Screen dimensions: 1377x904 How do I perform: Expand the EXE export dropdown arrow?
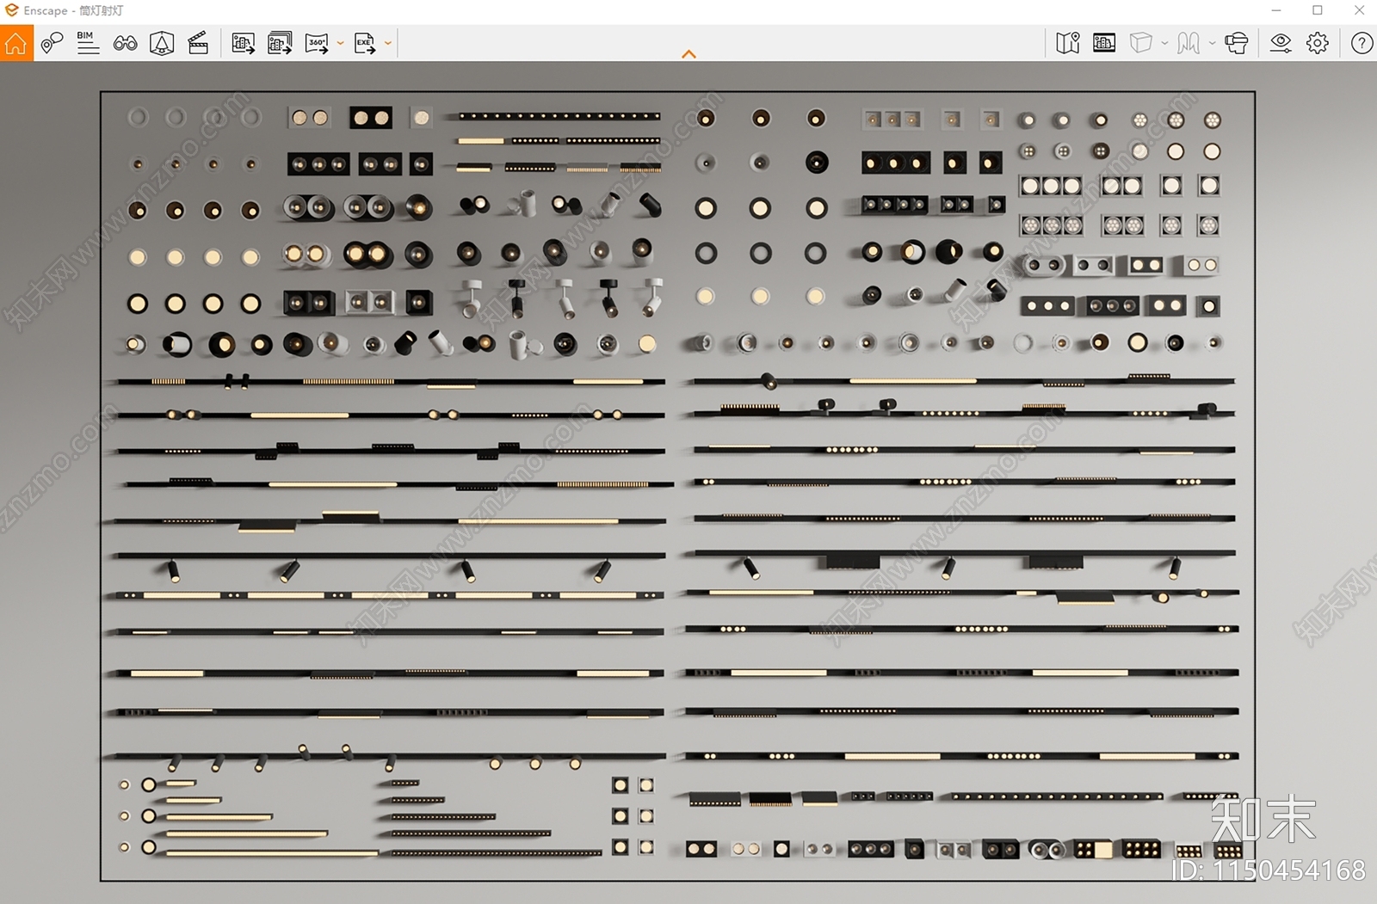[x=388, y=43]
